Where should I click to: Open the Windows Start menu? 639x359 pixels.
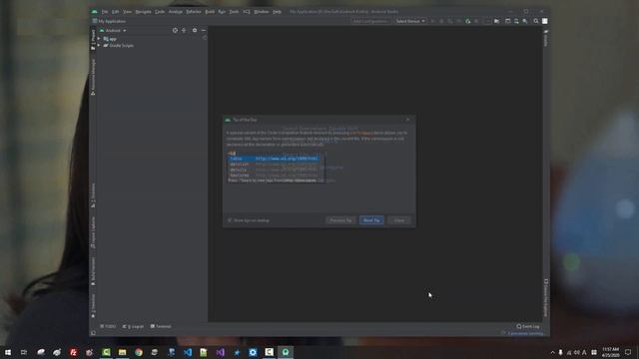8,352
